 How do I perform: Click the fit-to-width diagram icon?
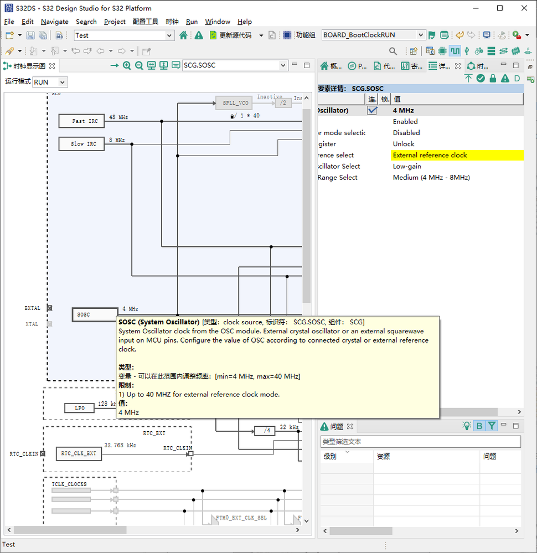[x=151, y=65]
